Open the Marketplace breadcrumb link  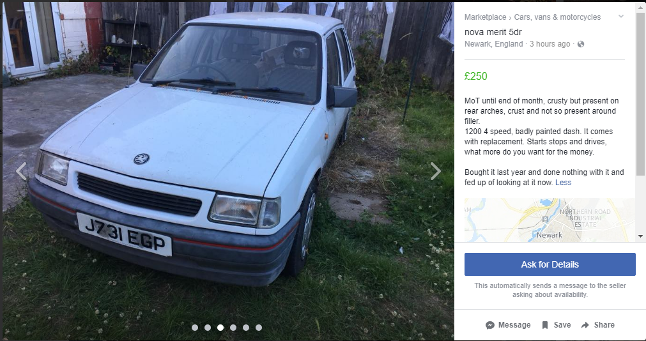[x=486, y=17]
